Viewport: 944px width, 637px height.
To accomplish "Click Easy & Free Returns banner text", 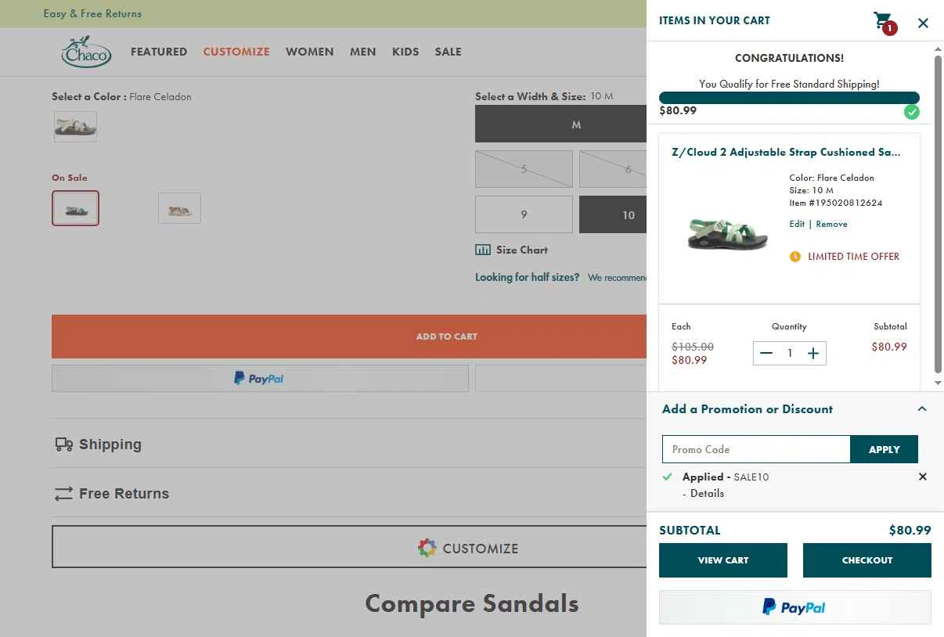I will point(92,13).
